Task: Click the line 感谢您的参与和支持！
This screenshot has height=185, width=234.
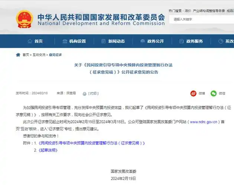Action: pos(41,136)
